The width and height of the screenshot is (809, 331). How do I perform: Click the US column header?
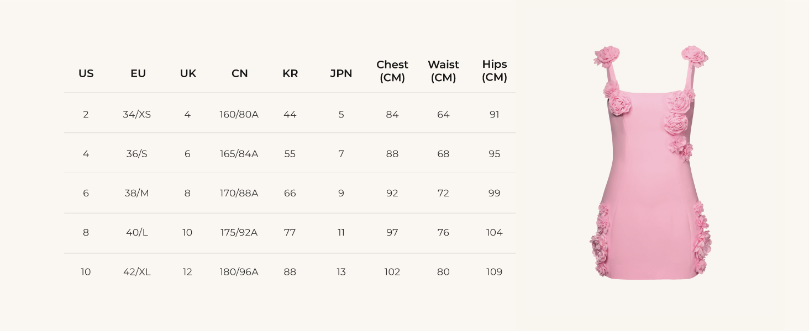pyautogui.click(x=86, y=73)
